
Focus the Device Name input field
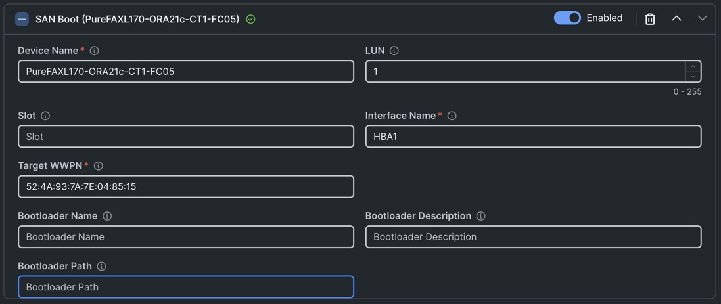[x=186, y=72]
